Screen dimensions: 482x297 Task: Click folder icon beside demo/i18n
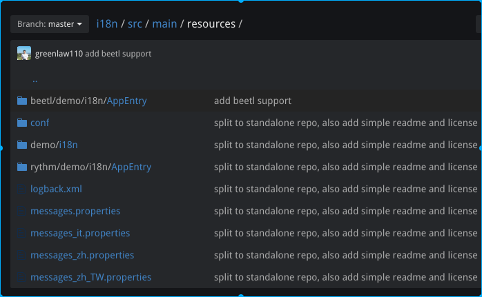tap(22, 145)
